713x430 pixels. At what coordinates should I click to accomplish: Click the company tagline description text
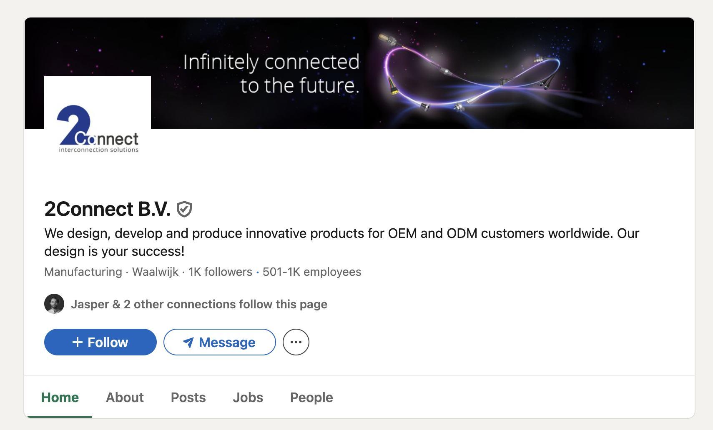341,242
